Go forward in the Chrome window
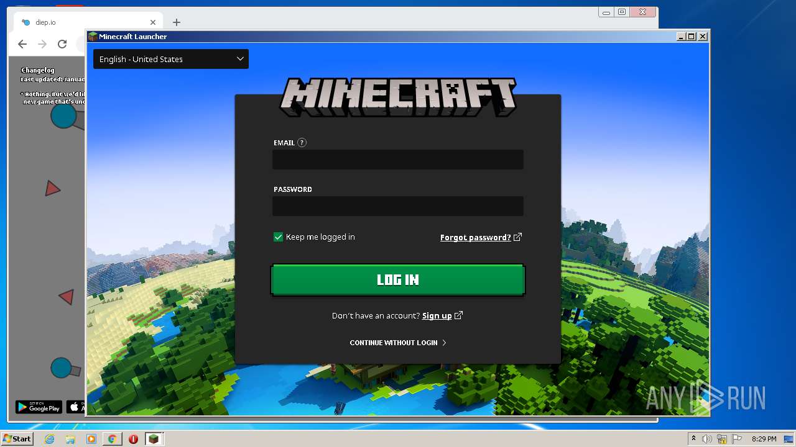Image resolution: width=796 pixels, height=447 pixels. coord(42,44)
